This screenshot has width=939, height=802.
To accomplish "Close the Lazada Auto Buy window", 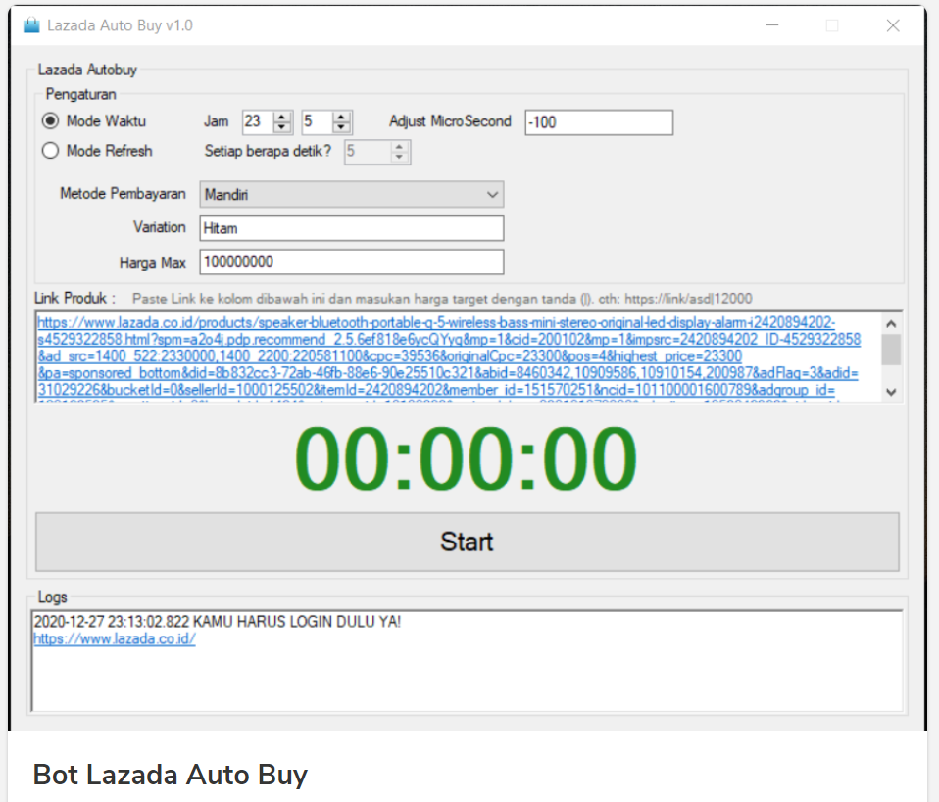I will 893,25.
